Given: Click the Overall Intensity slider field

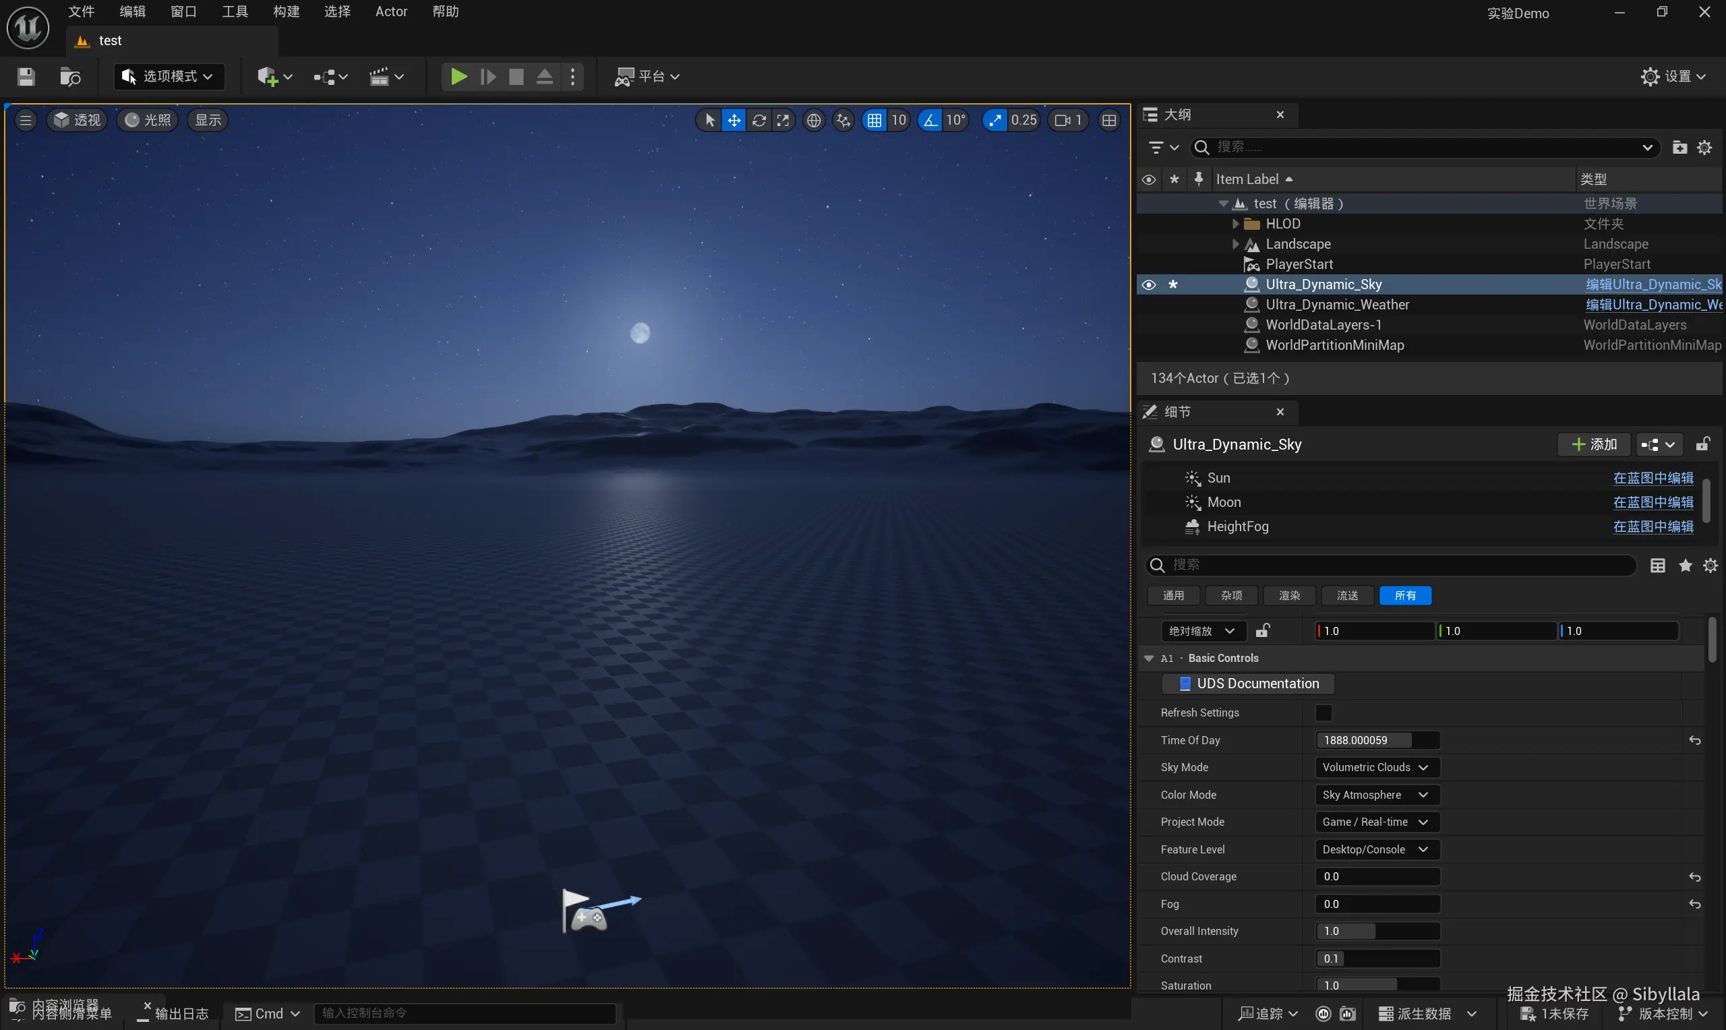Looking at the screenshot, I should [x=1377, y=931].
